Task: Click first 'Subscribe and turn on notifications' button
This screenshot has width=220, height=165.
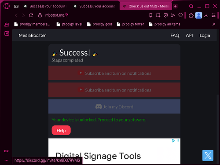Action: pyautogui.click(x=114, y=73)
